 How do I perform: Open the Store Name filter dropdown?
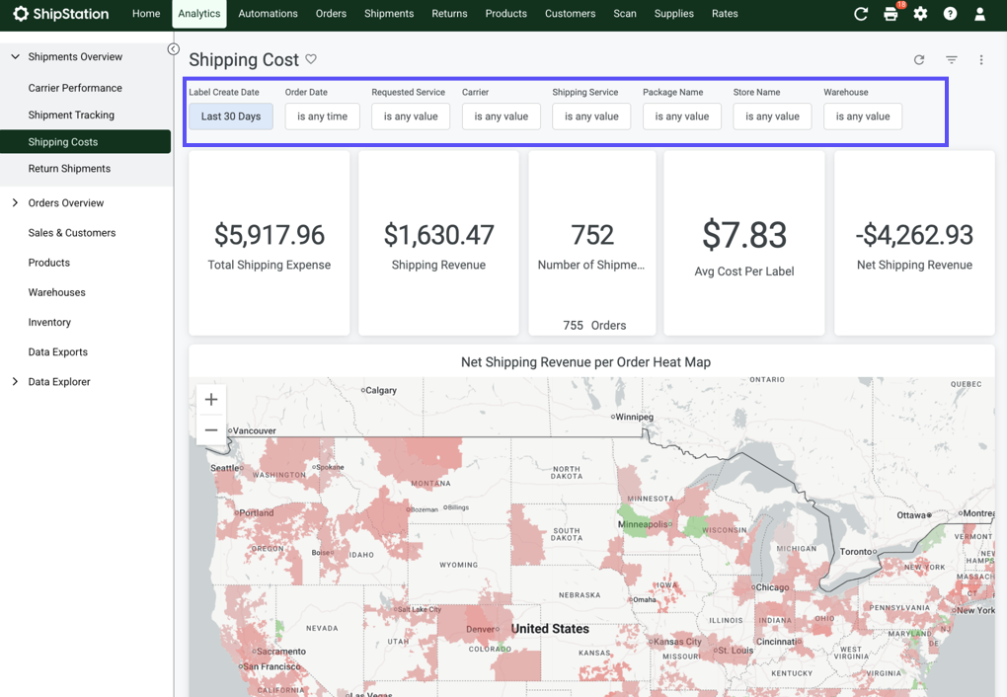[x=773, y=116]
